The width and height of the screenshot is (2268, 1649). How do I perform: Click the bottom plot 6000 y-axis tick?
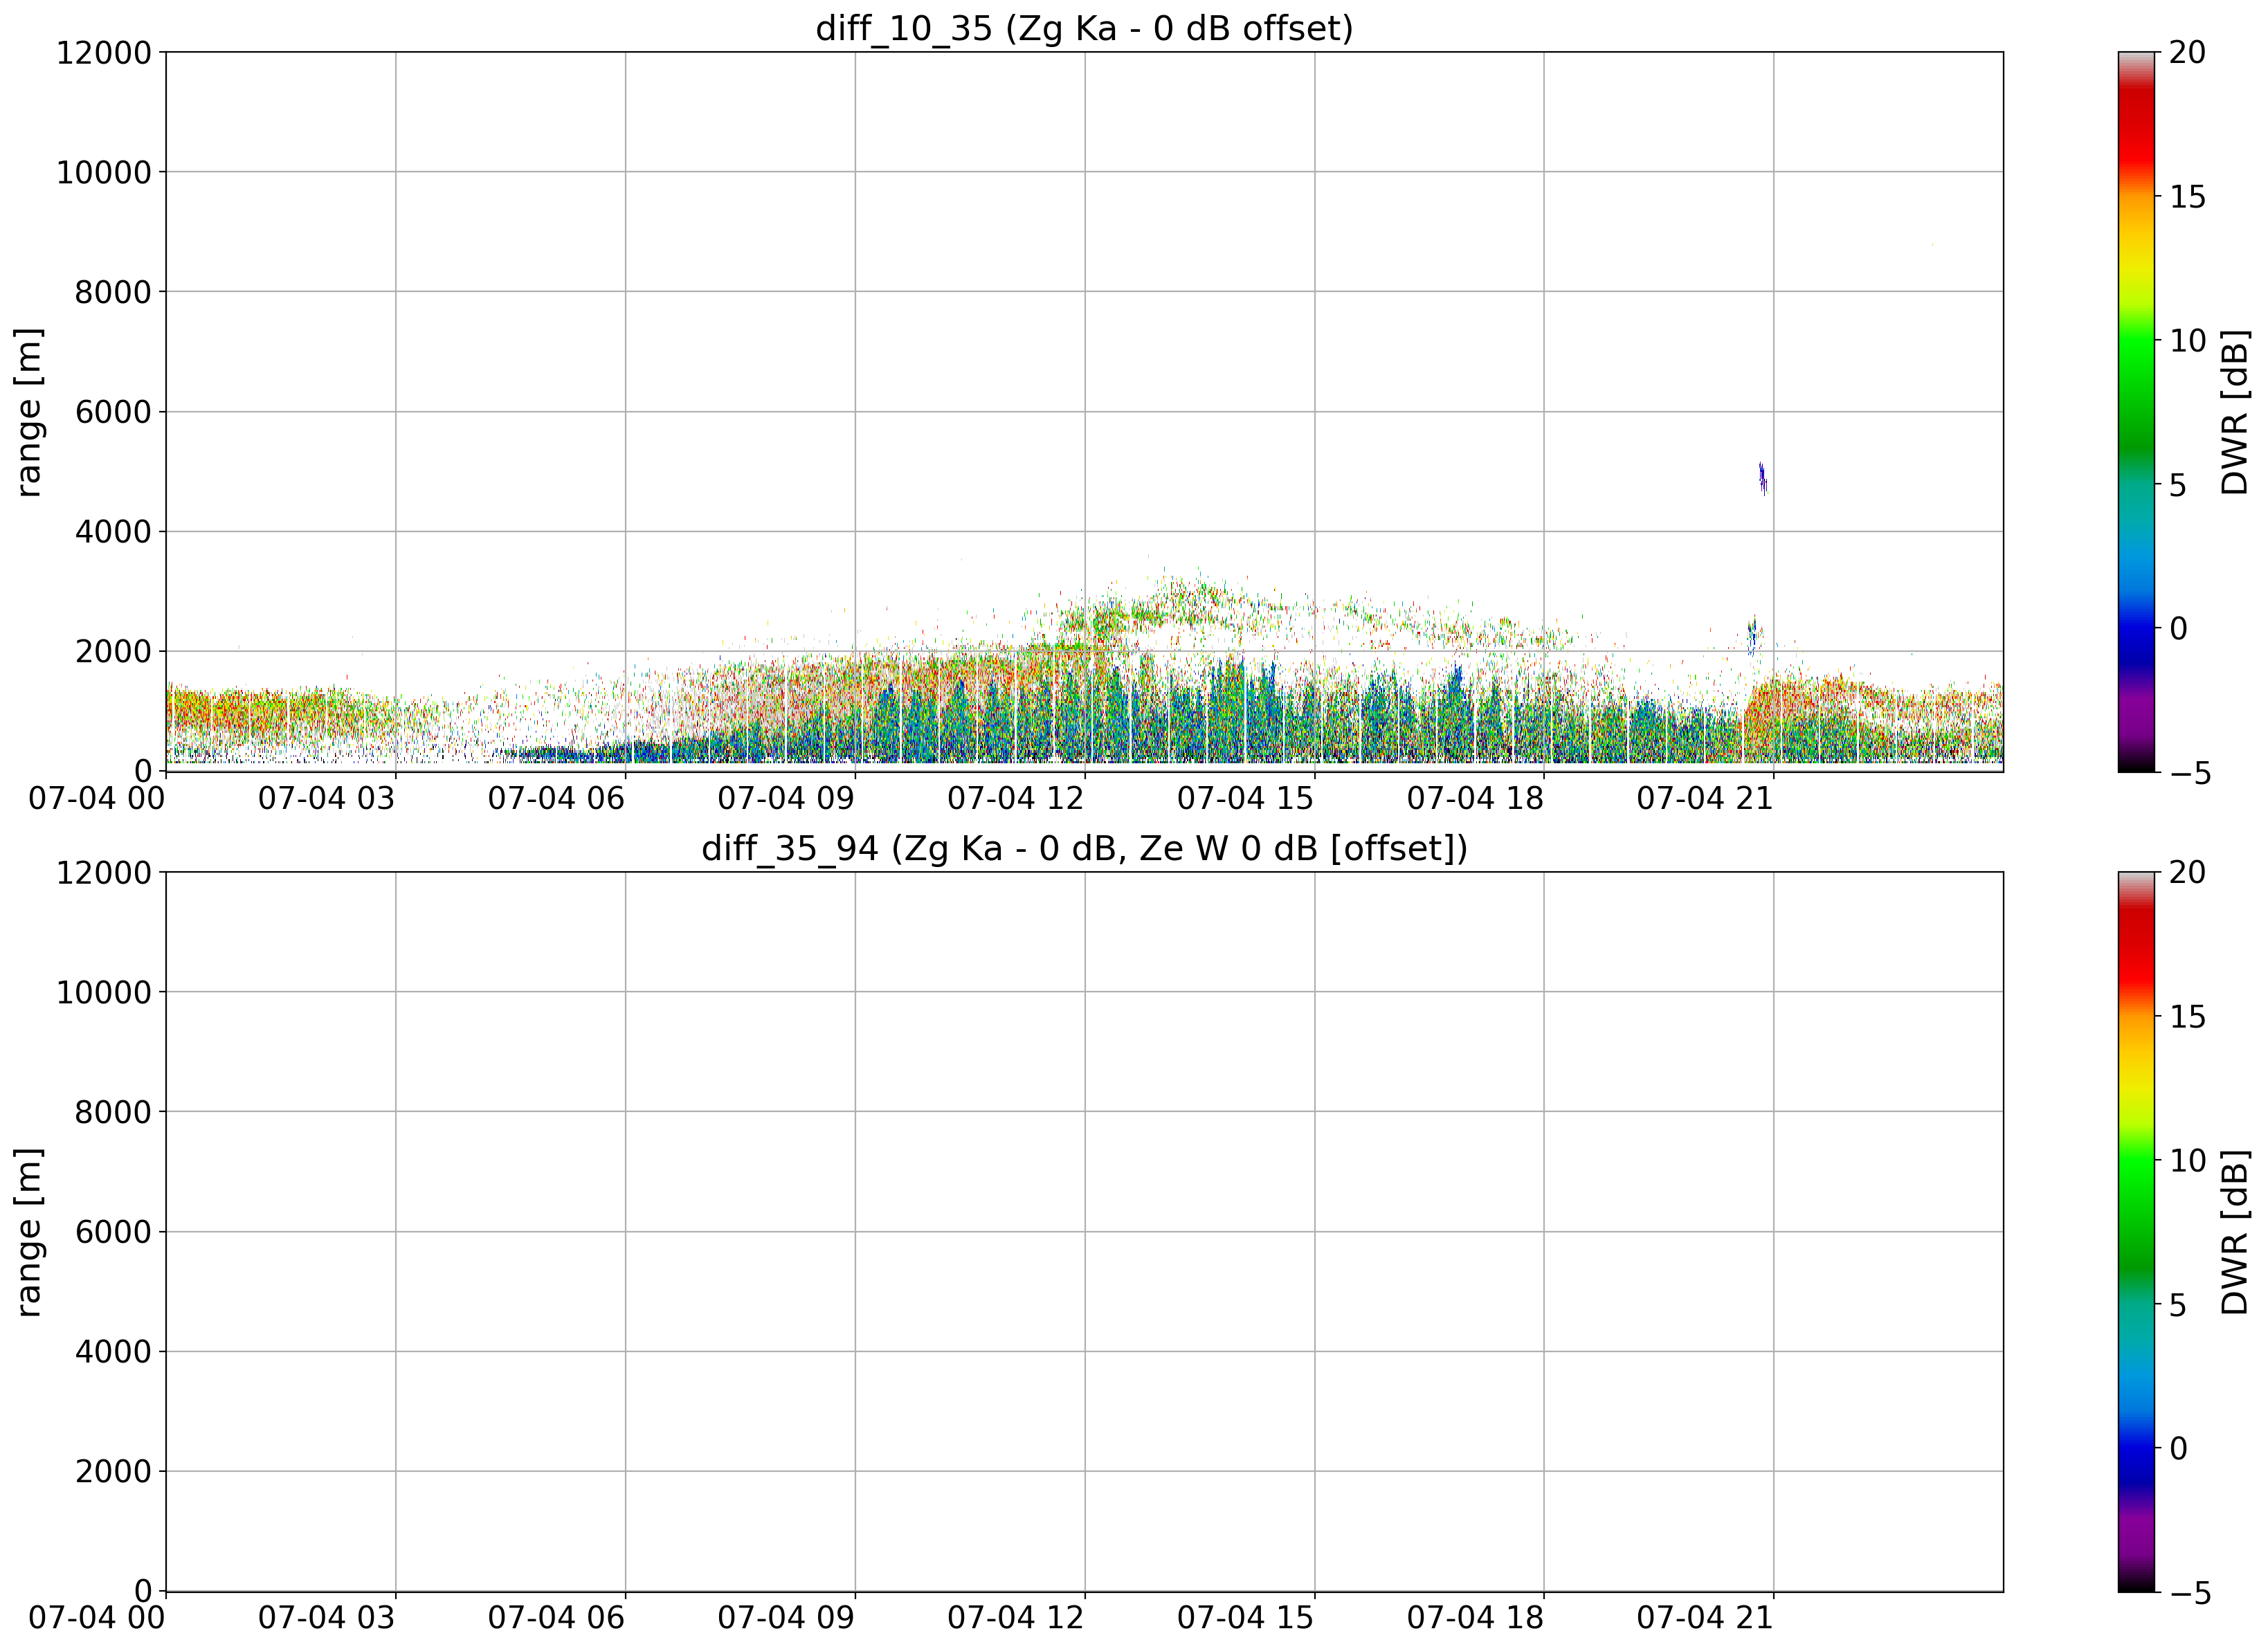114,1232
